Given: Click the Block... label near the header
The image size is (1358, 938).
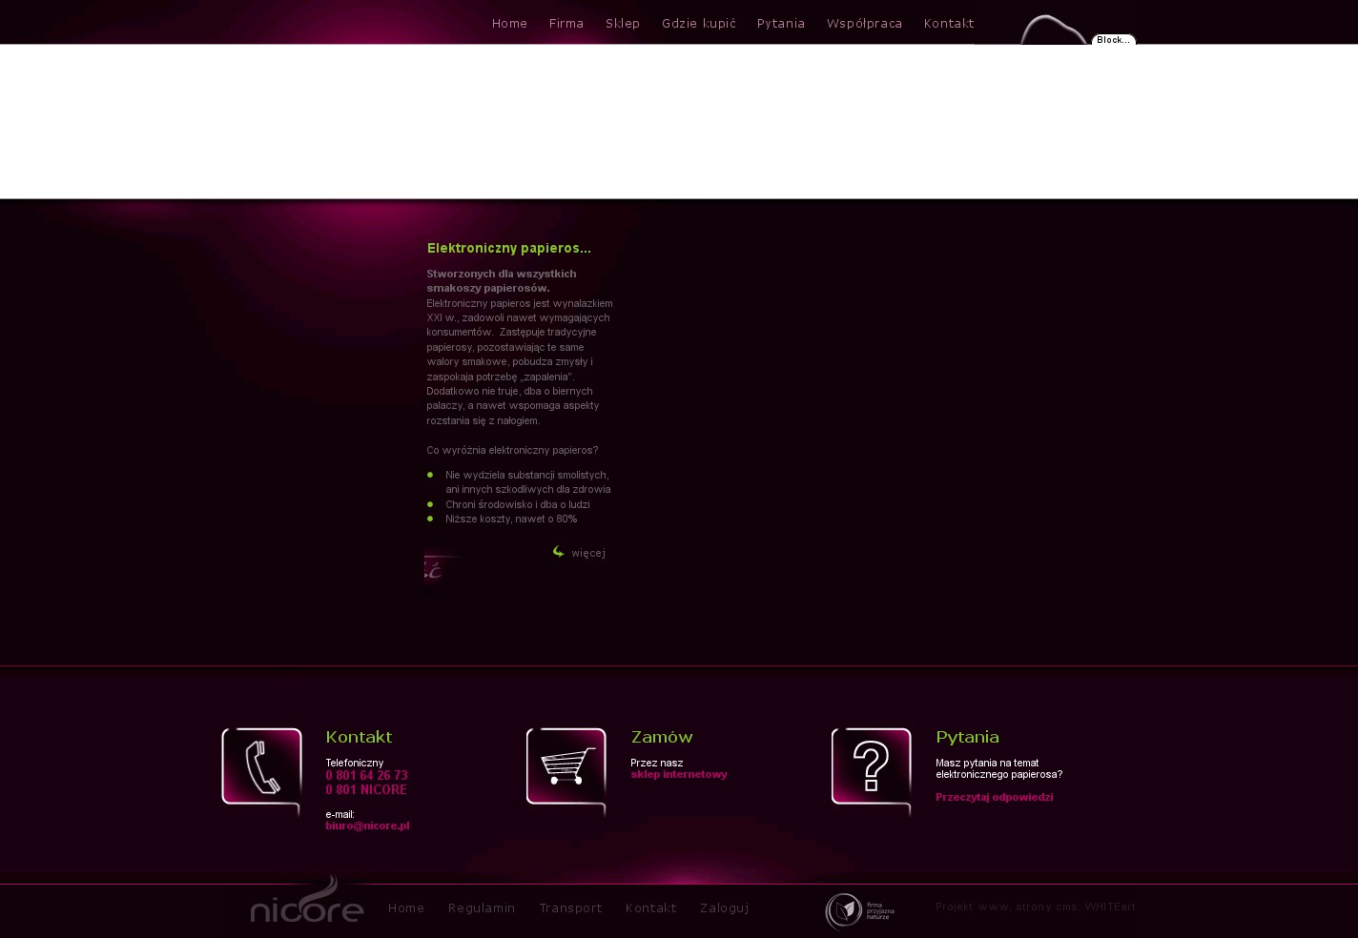Looking at the screenshot, I should tap(1113, 40).
